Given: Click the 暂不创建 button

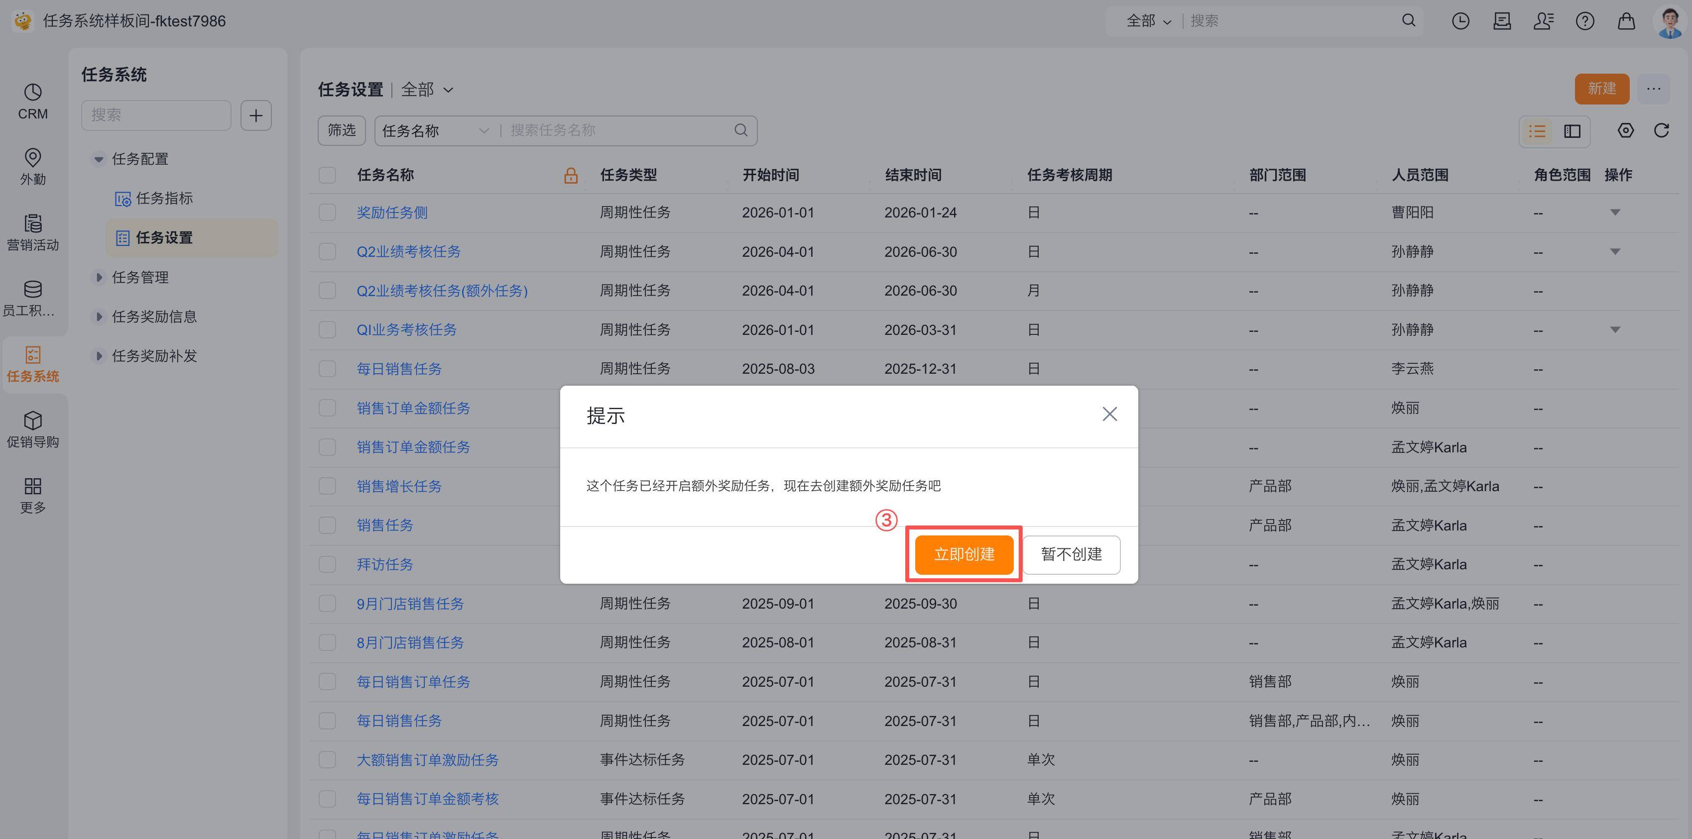Looking at the screenshot, I should [1071, 555].
